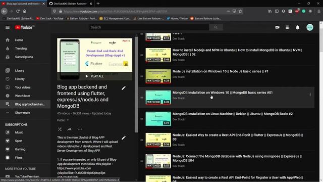Click the MongoDB Installation on Windows 10 title
323x182 pixels.
223,93
